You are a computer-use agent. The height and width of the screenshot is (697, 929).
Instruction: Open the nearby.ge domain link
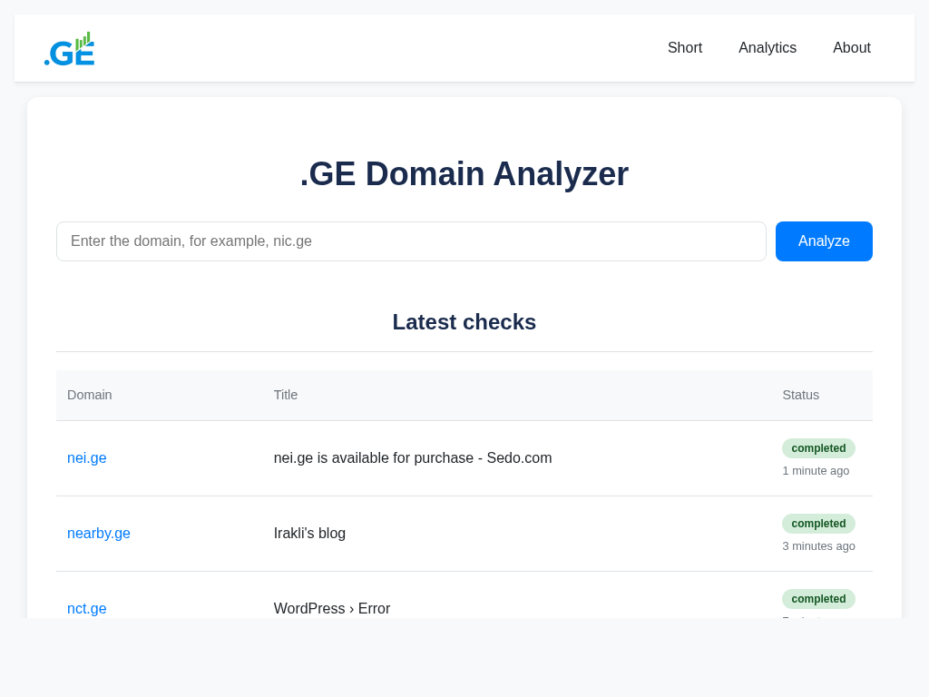click(x=99, y=534)
